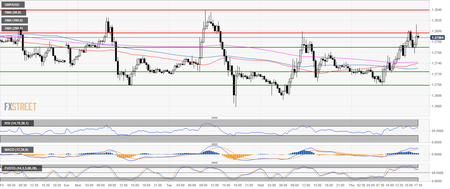Screen dimensions: 450x189
Task: Open the RSI (14,70,30,1) indicator label
Action: tap(18, 123)
